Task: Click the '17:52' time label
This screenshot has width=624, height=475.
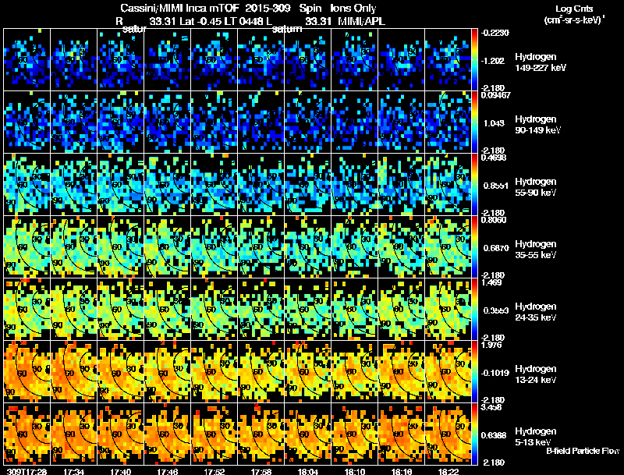Action: pyautogui.click(x=214, y=471)
